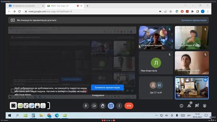Click the mouse icon in floating toolbar
Image resolution: width=217 pixels, height=122 pixels.
tap(43, 106)
